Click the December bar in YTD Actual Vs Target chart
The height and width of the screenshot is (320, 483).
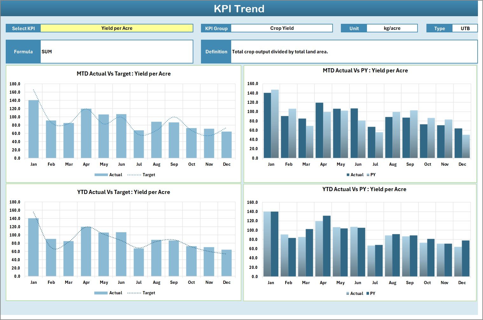(x=226, y=263)
